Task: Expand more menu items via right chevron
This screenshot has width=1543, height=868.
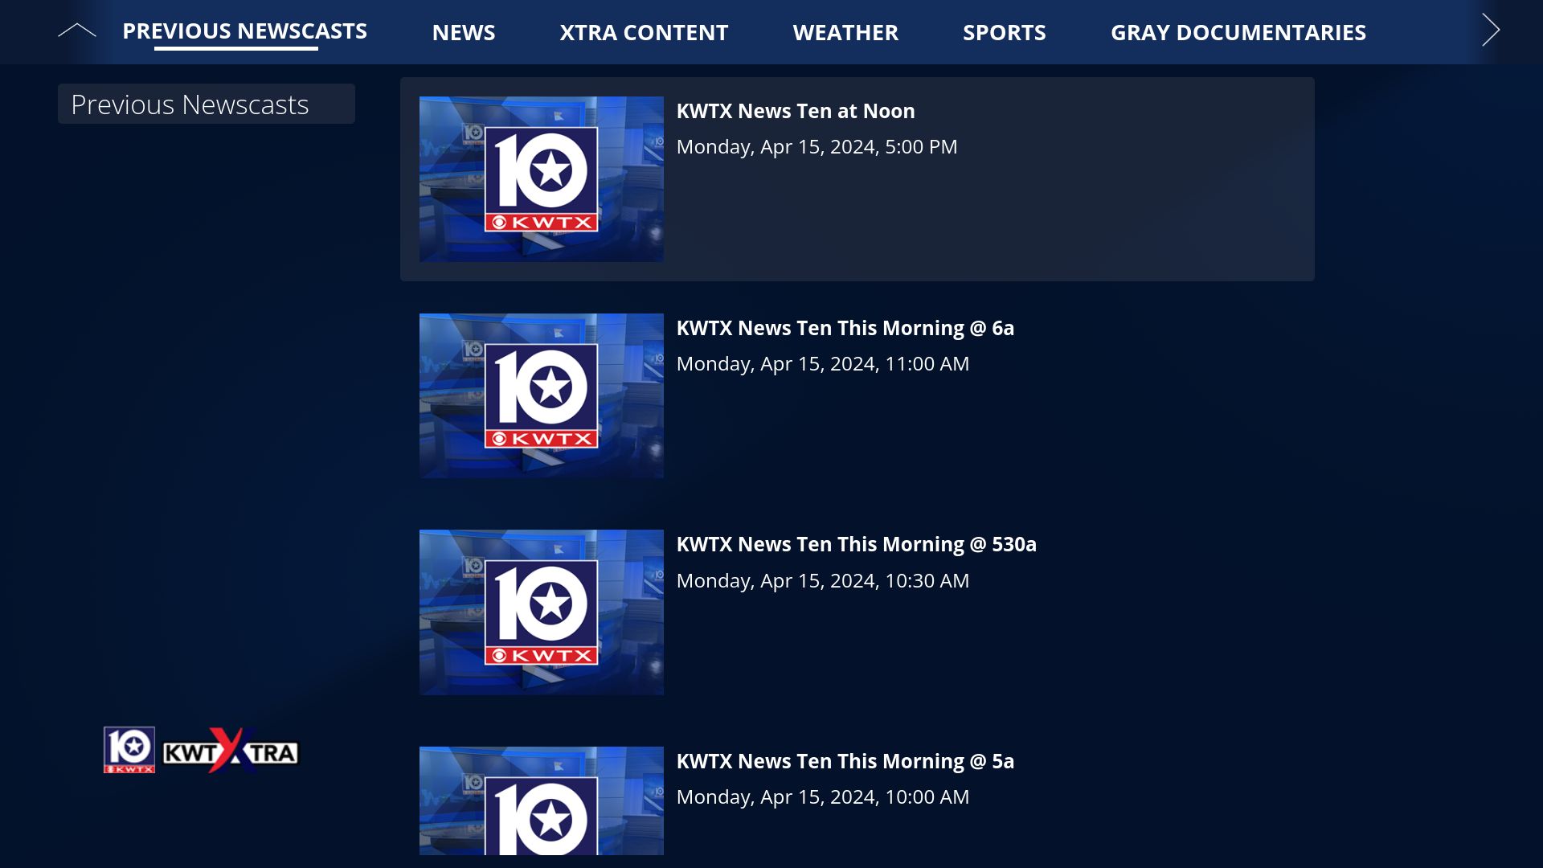Action: point(1491,29)
